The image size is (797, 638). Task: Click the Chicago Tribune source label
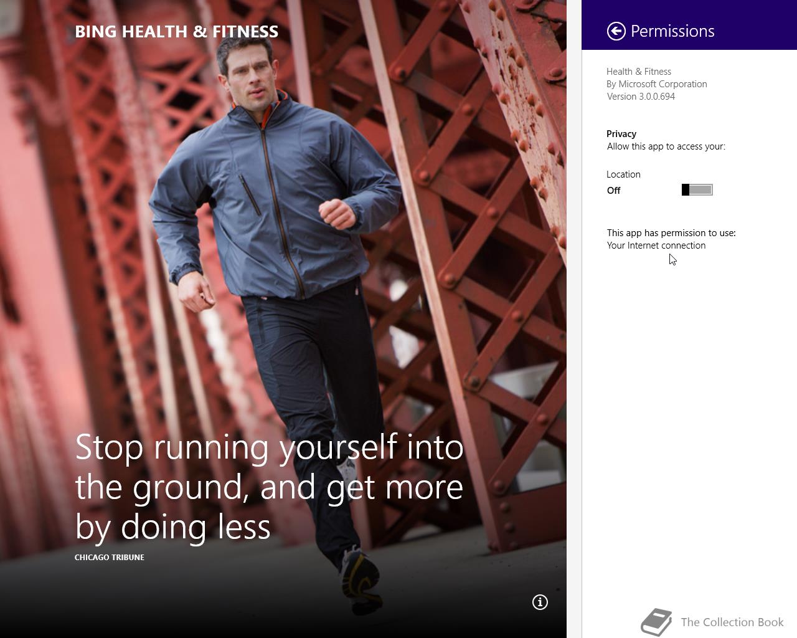coord(110,557)
